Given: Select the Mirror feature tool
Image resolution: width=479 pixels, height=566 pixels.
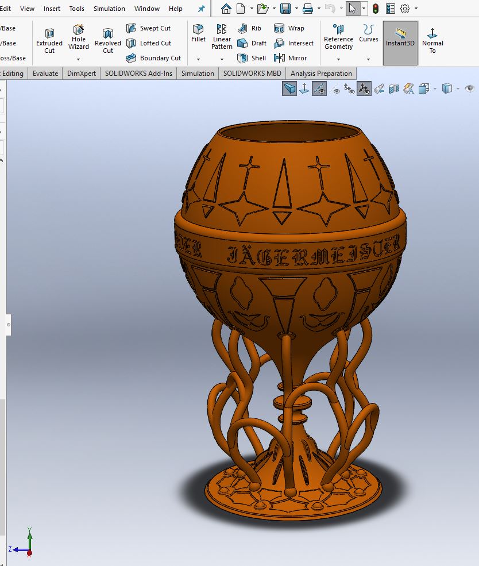Looking at the screenshot, I should click(291, 58).
